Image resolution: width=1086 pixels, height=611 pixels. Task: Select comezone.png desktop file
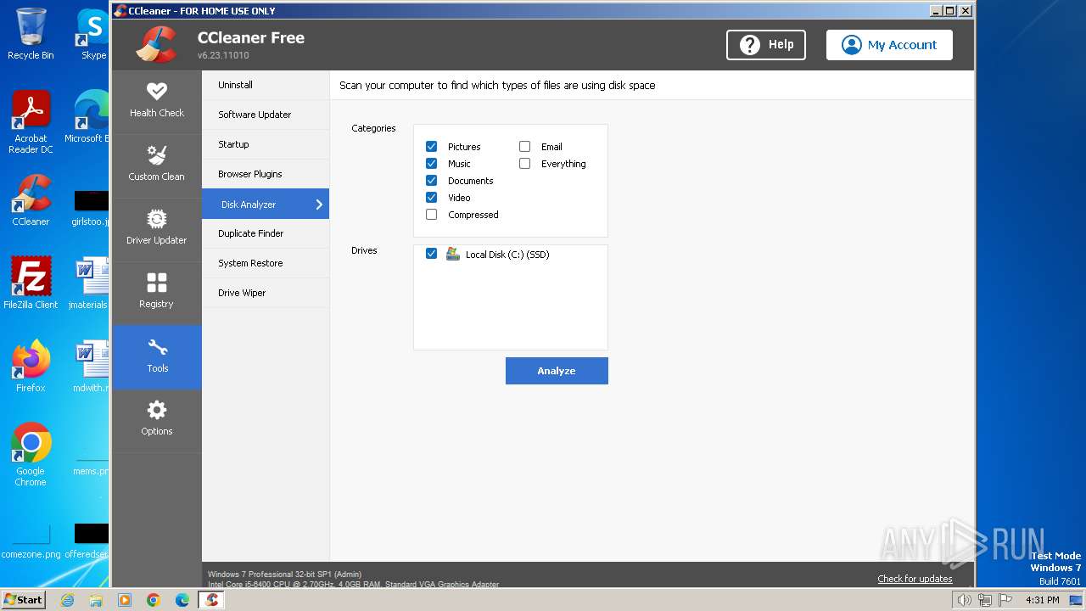31,541
